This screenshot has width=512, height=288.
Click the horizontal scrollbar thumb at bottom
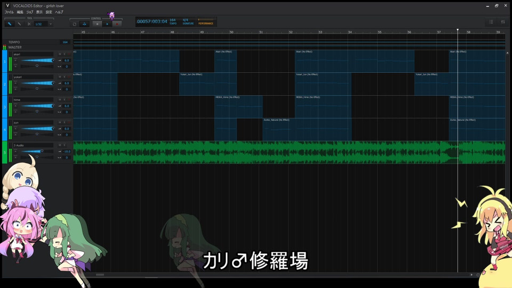pos(100,275)
